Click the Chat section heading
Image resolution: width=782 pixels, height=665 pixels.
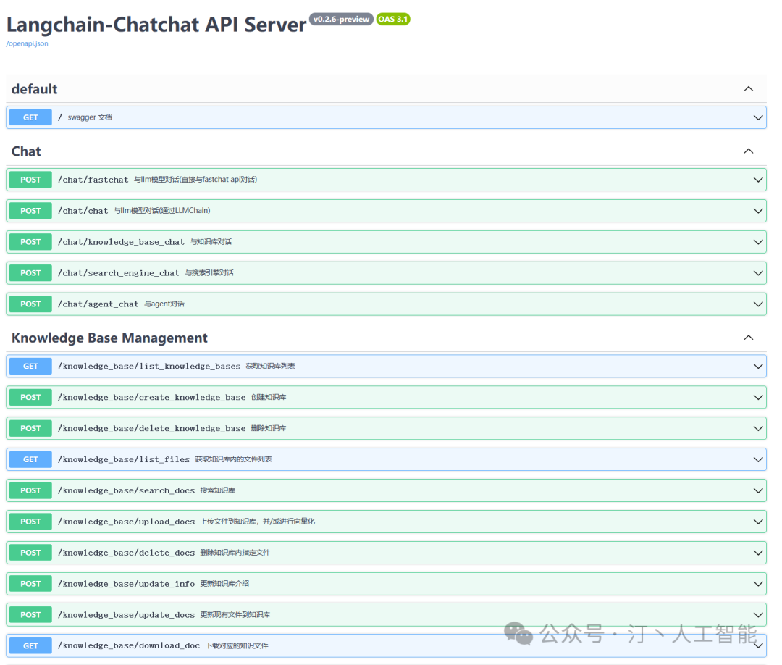(26, 151)
